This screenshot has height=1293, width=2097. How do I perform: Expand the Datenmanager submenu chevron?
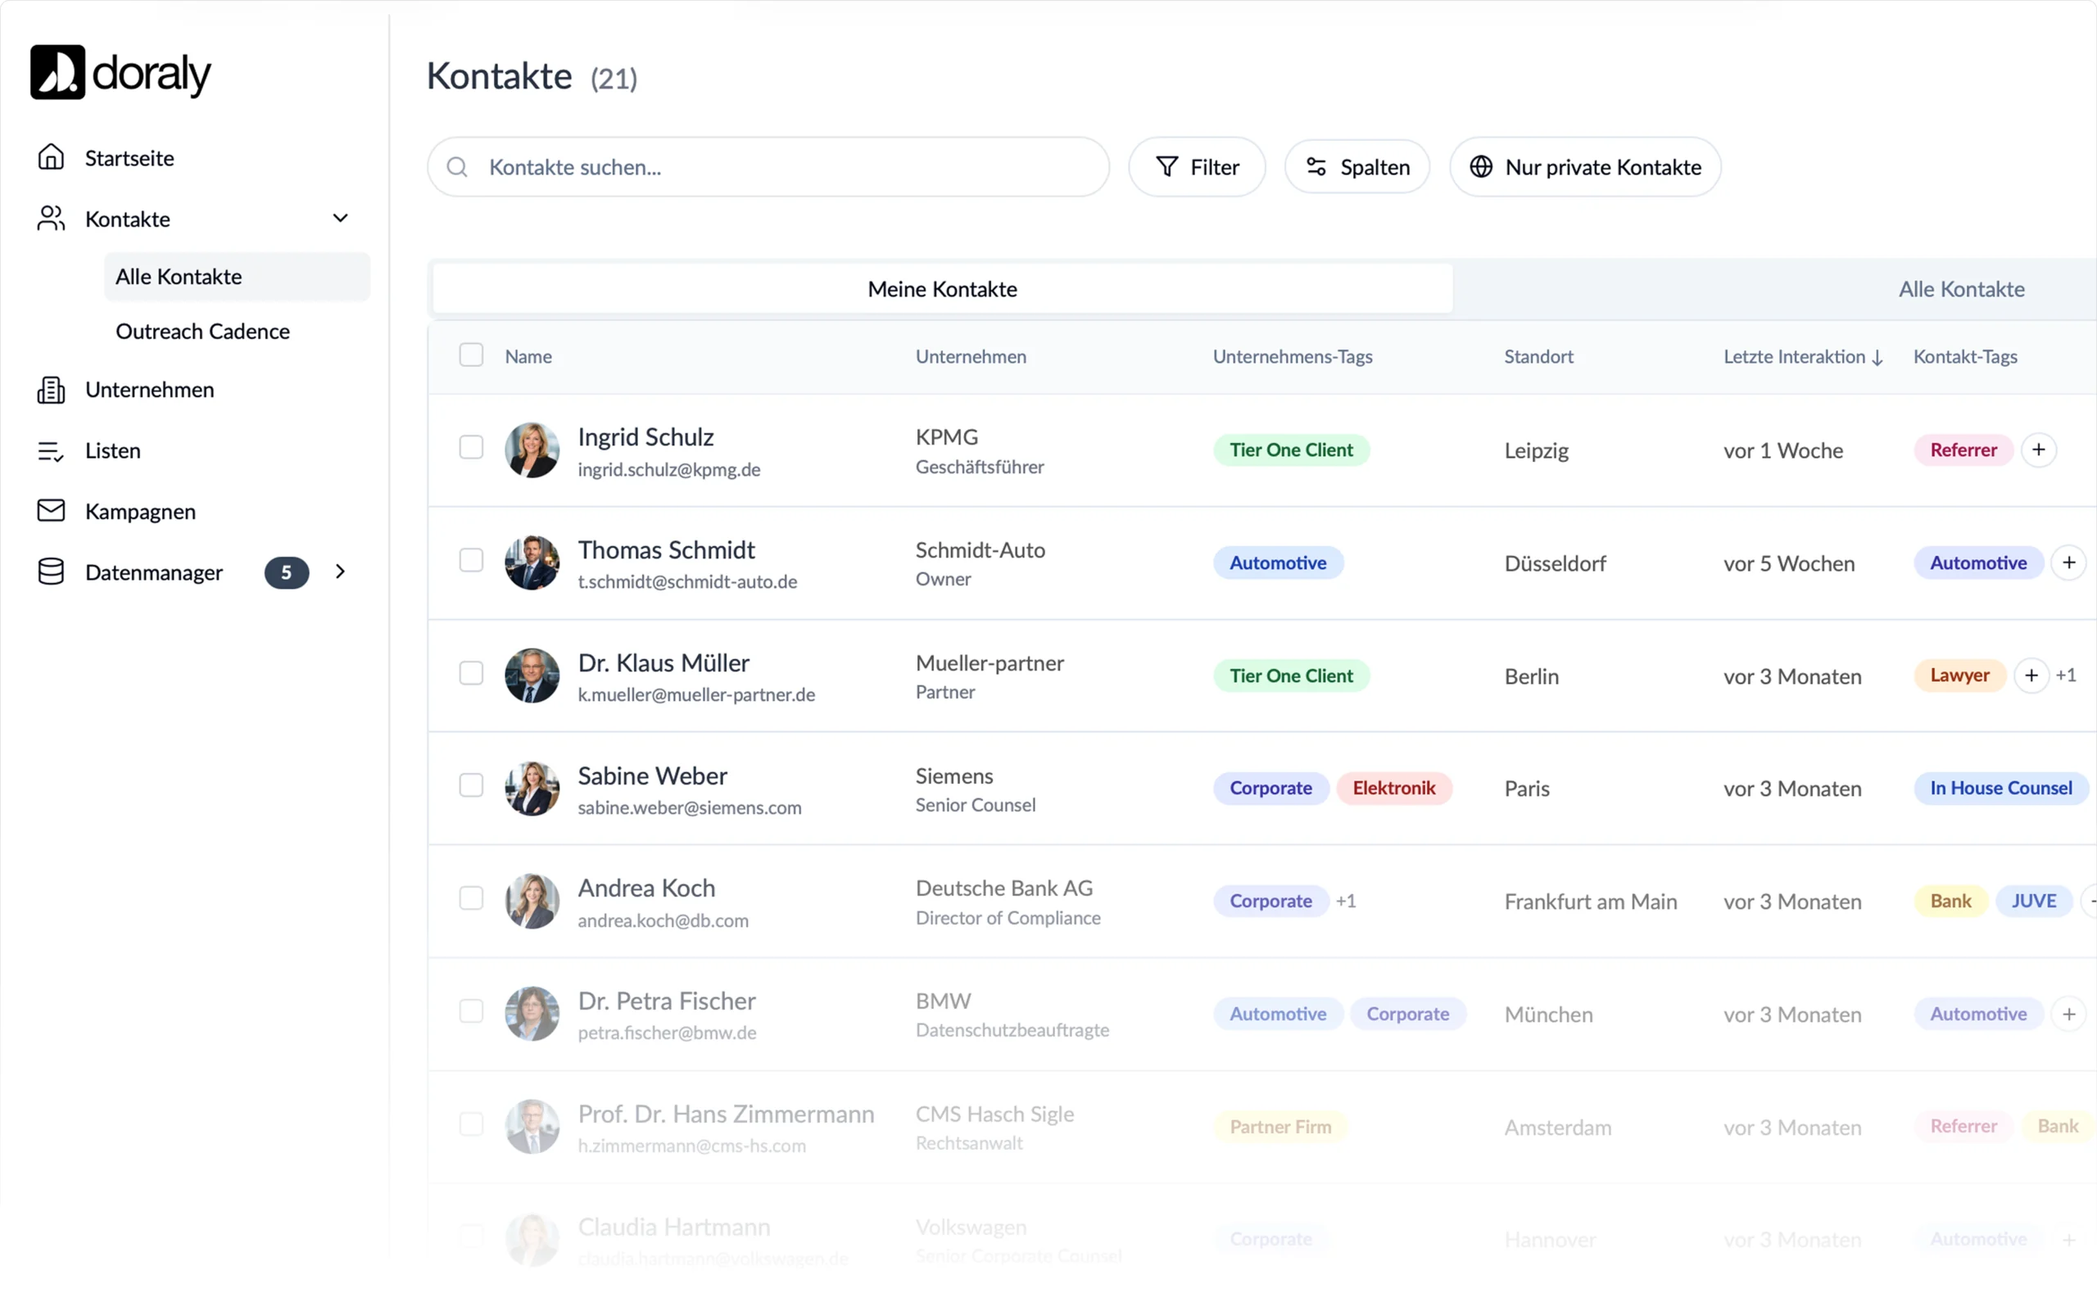[x=341, y=572]
